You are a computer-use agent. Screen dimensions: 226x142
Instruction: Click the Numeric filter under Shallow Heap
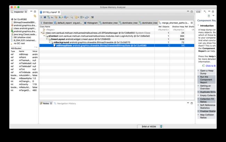coord(178,30)
